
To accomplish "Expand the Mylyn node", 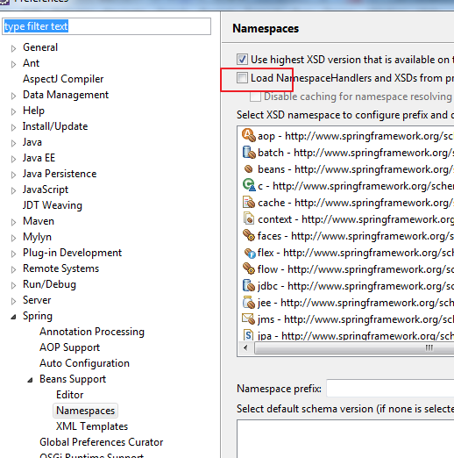I will [13, 238].
